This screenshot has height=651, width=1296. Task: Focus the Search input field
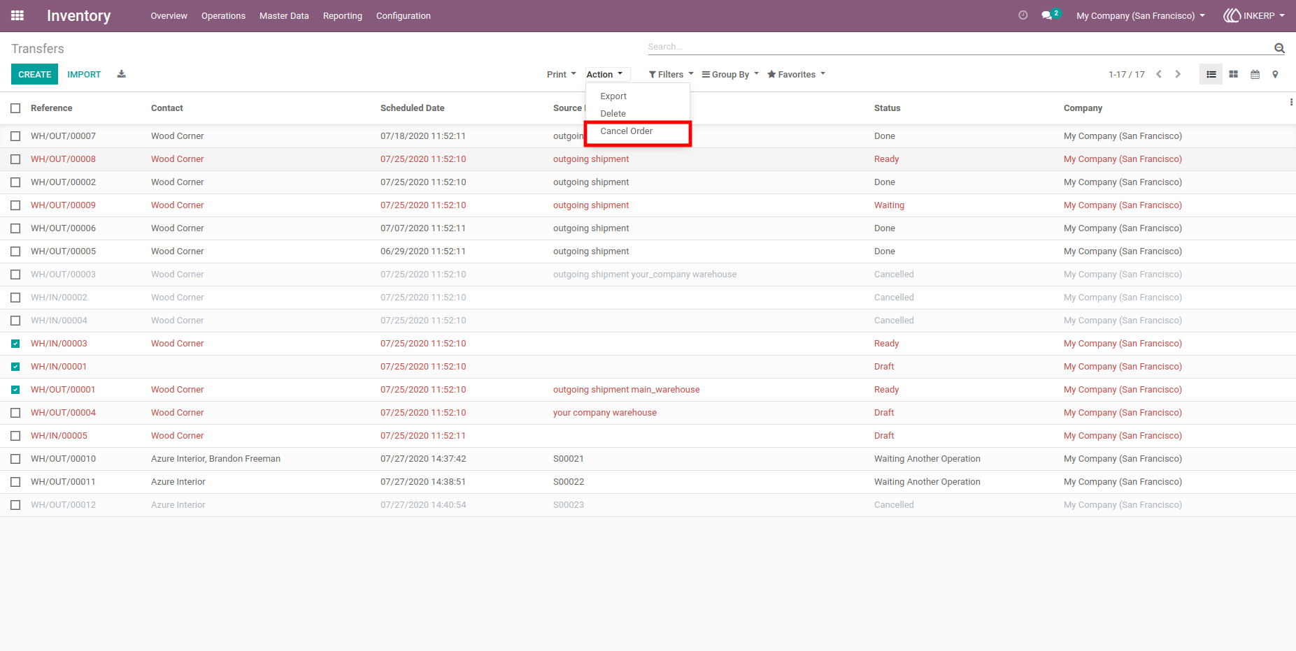point(958,47)
